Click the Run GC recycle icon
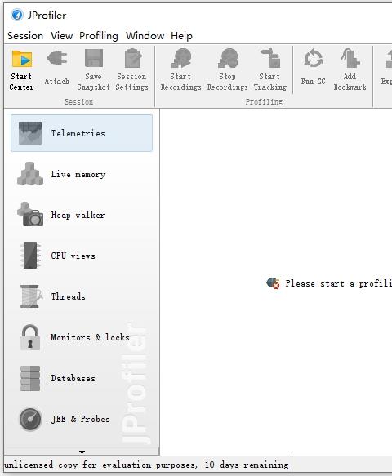 (314, 58)
